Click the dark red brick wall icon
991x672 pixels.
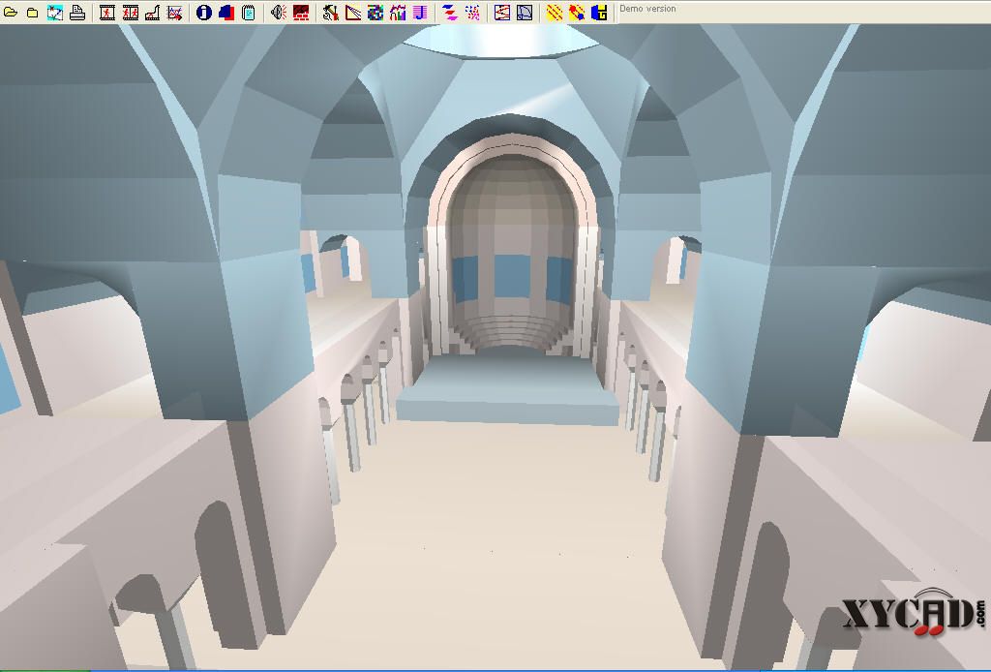[301, 12]
